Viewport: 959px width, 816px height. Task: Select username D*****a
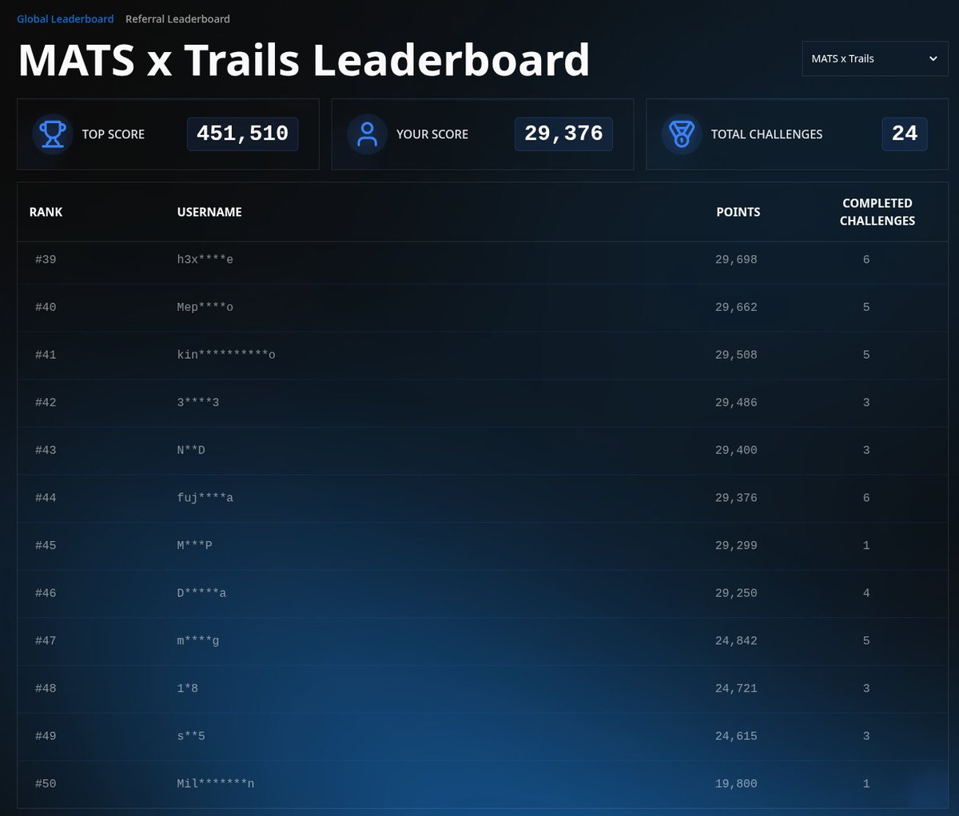coord(201,593)
